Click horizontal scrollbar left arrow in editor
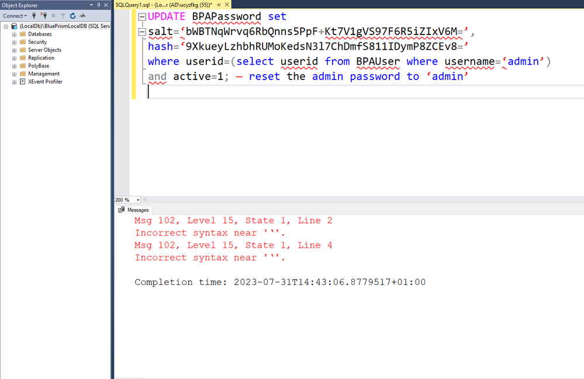The height and width of the screenshot is (379, 584). click(x=145, y=200)
